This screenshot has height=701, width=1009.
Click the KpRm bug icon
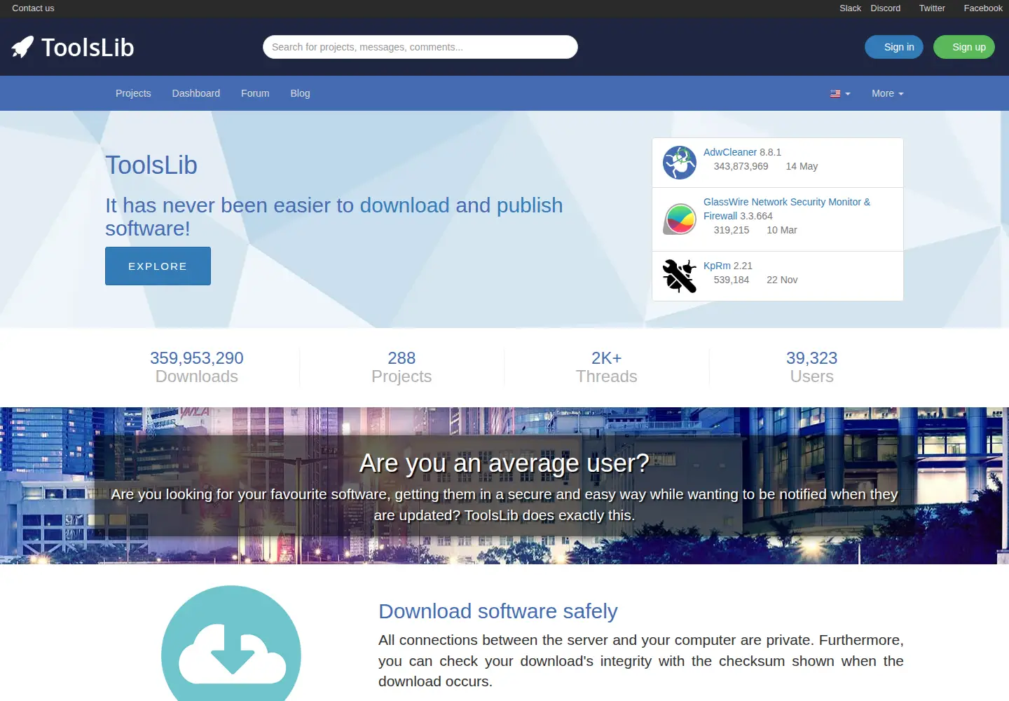click(680, 276)
